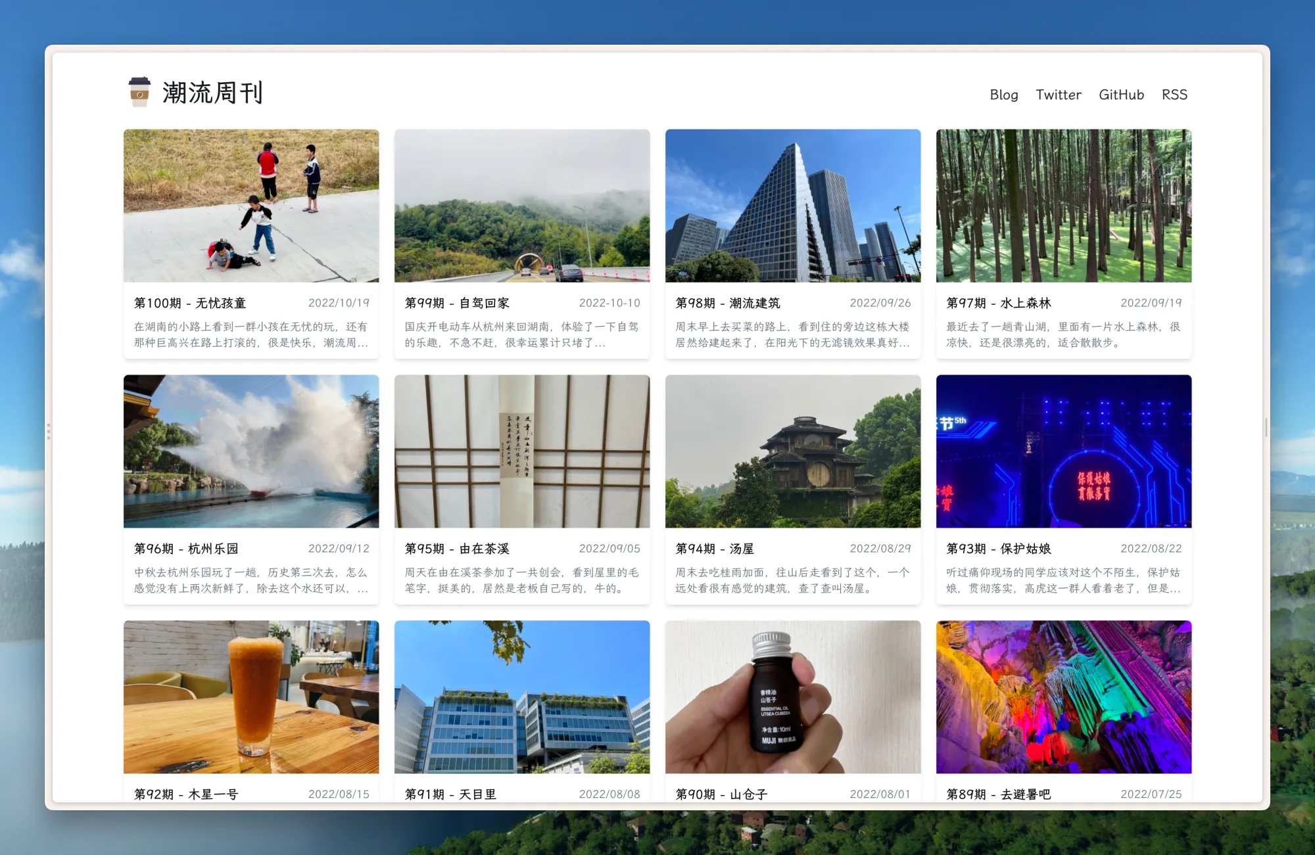
Task: Select the water splash ride image
Action: pyautogui.click(x=251, y=451)
